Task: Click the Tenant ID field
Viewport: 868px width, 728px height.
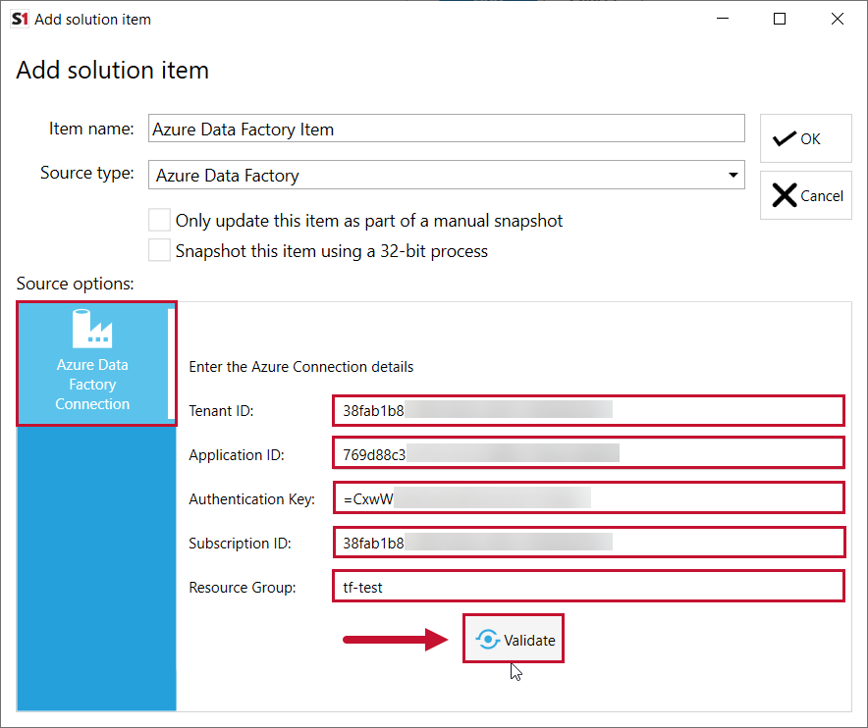Action: pyautogui.click(x=588, y=410)
